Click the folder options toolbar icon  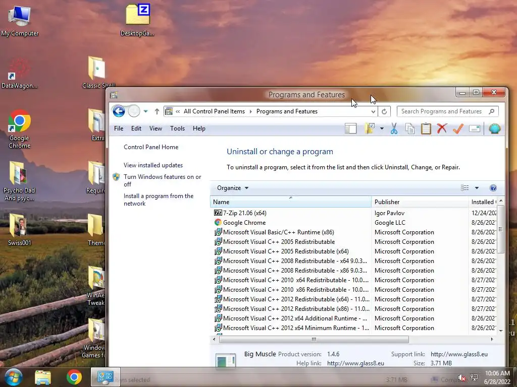(370, 128)
